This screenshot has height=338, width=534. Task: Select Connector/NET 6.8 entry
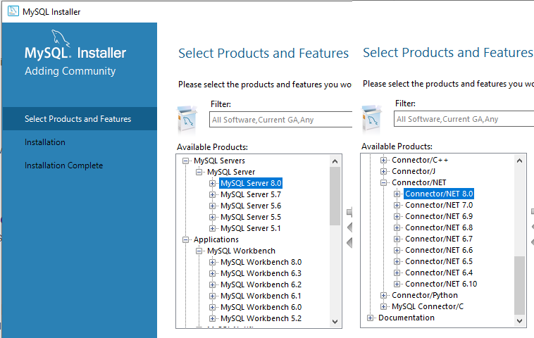(x=439, y=227)
